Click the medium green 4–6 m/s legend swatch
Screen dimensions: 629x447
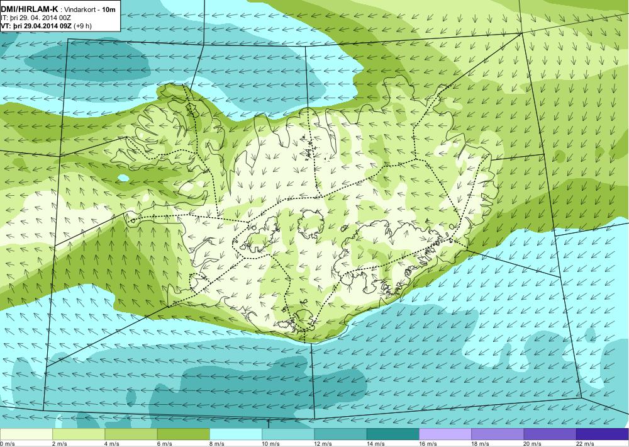click(x=131, y=434)
